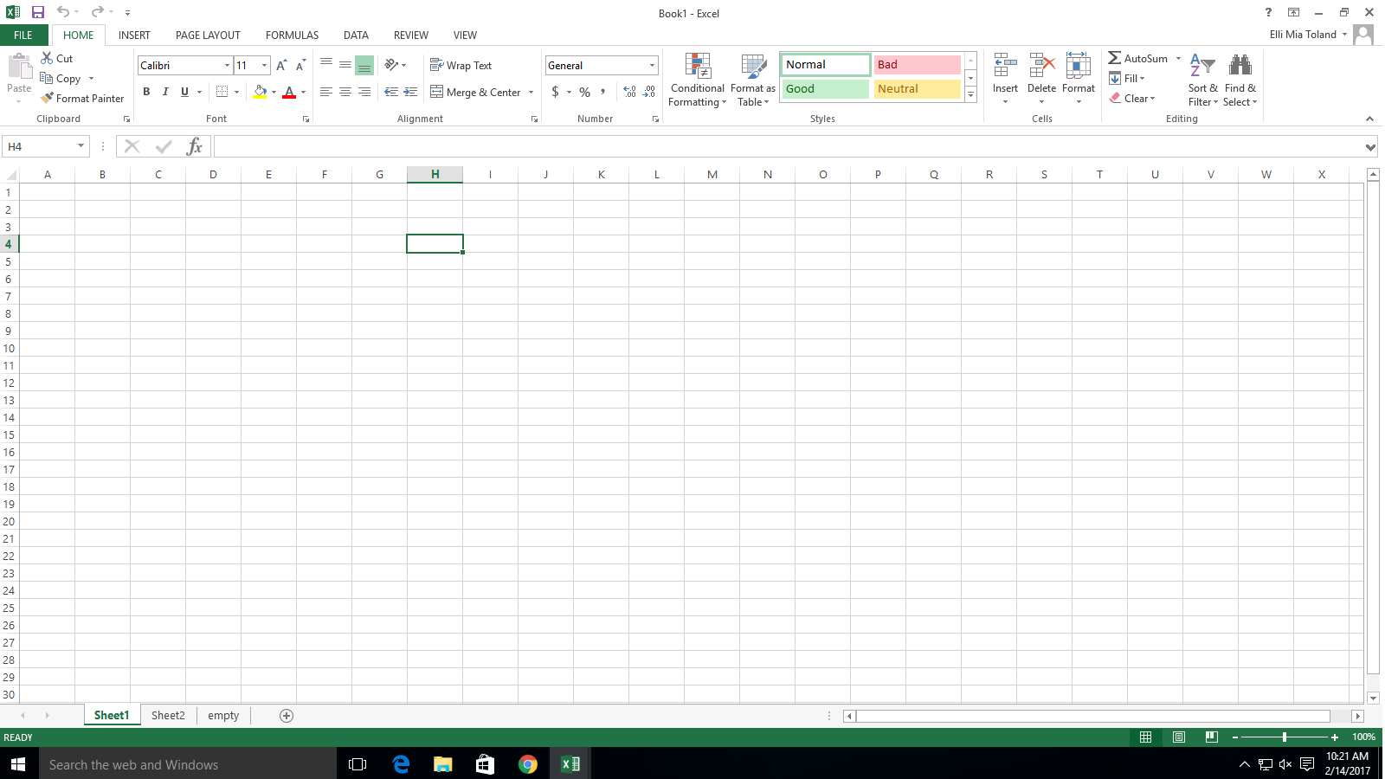1385x779 pixels.
Task: Decrease the indent
Action: click(391, 92)
